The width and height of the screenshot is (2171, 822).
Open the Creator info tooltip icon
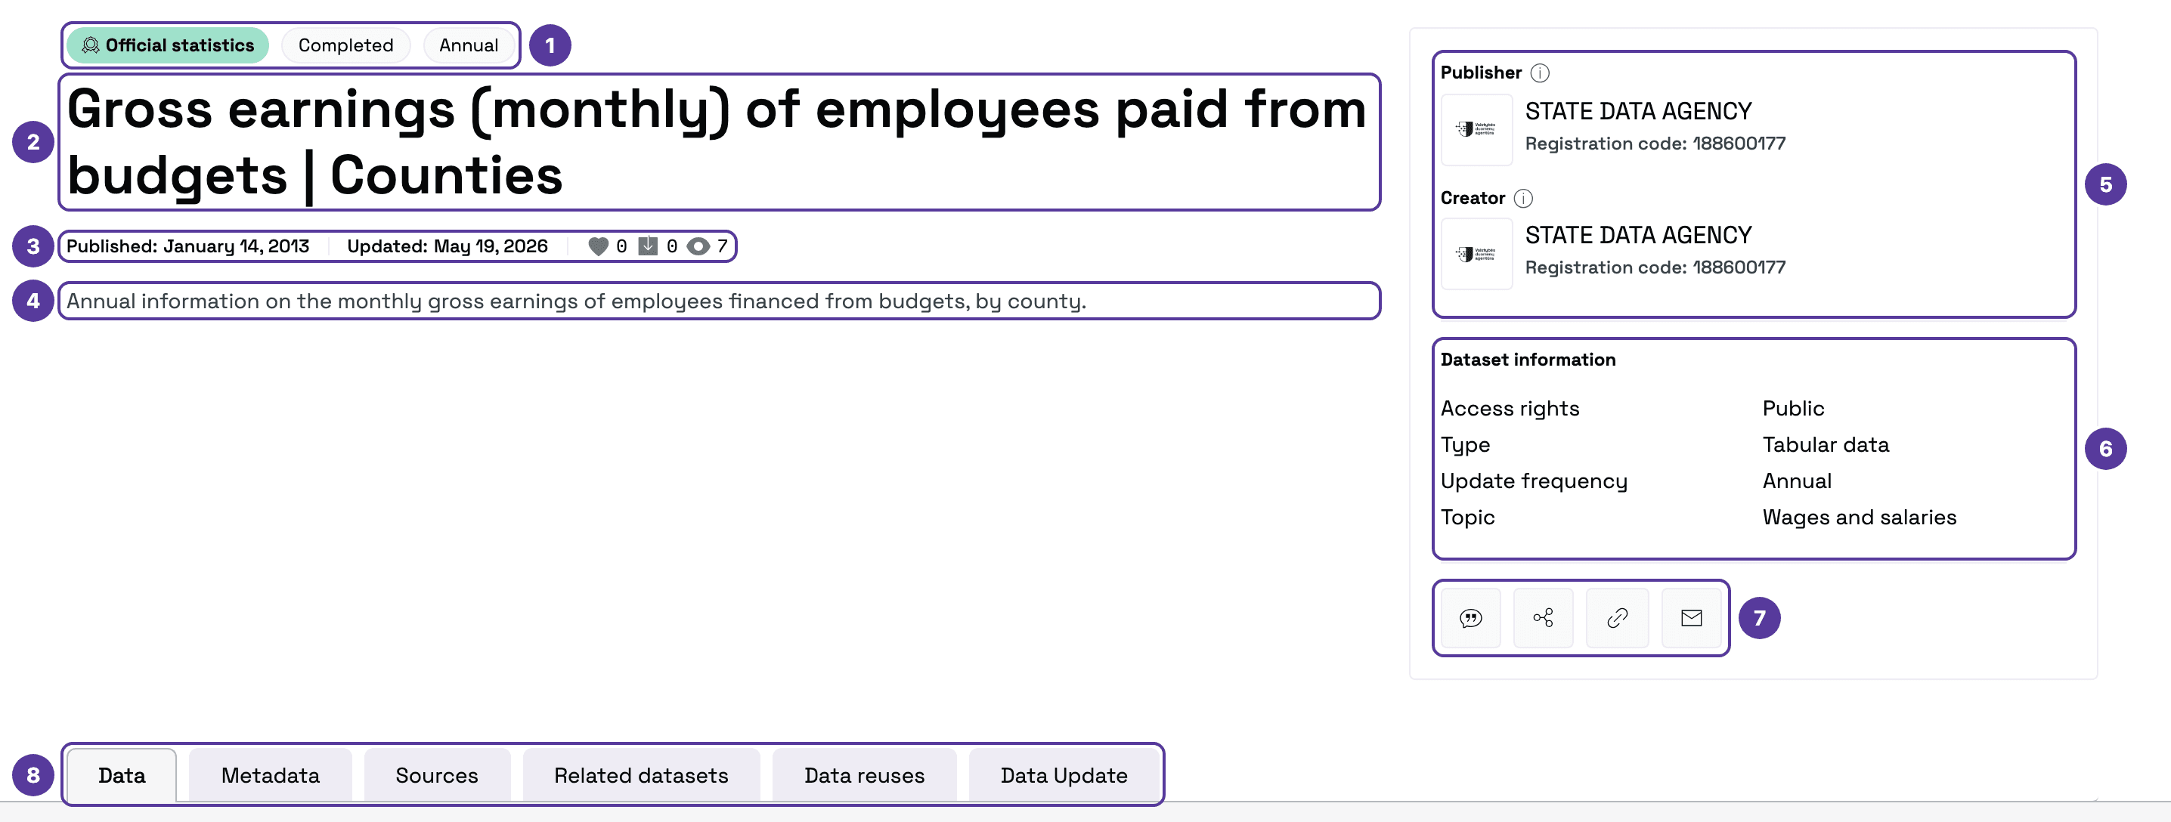pyautogui.click(x=1523, y=198)
